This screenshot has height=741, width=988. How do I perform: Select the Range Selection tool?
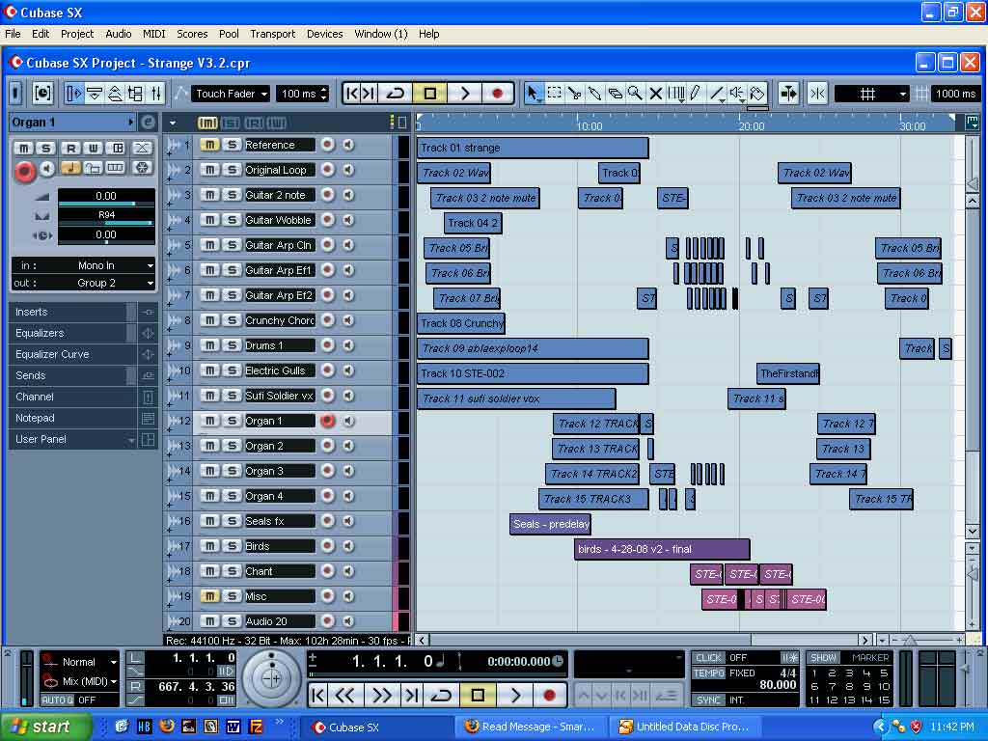click(554, 94)
